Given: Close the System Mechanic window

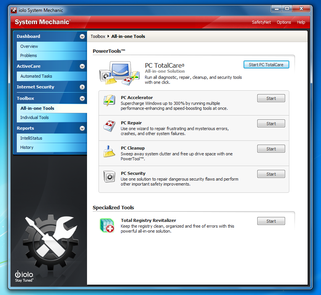Looking at the screenshot, I should coord(301,9).
